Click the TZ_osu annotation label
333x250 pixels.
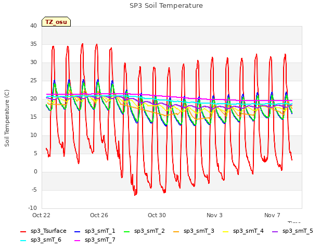click(x=56, y=22)
